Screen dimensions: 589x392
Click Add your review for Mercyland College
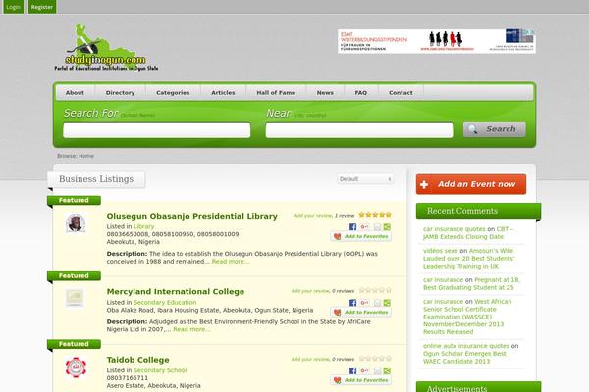[310, 291]
